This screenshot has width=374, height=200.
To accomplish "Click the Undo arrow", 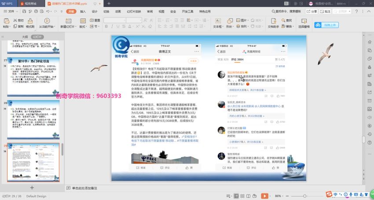I will [x=48, y=11].
